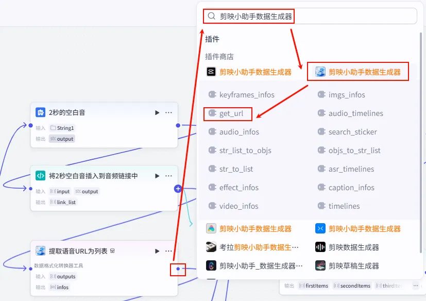The image size is (426, 301).
Task: Click the code icon of 将2秒空白音插入到音频链接中
Action: click(x=41, y=175)
